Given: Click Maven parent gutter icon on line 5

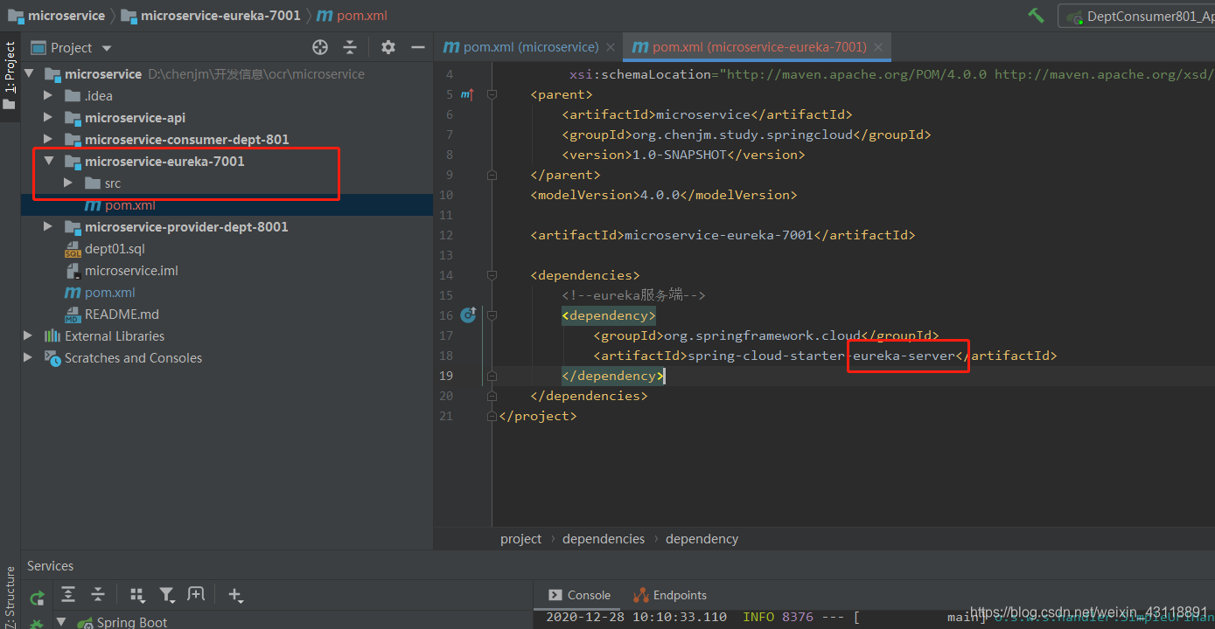Looking at the screenshot, I should [x=467, y=94].
